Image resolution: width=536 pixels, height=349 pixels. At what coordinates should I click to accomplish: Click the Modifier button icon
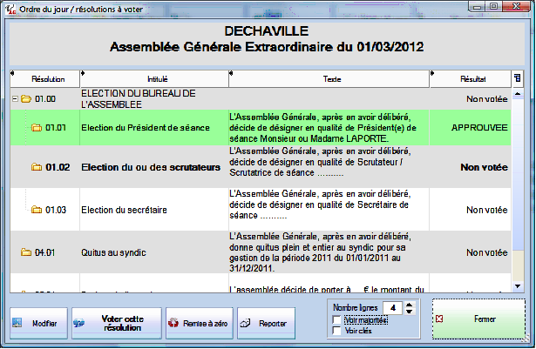point(17,323)
